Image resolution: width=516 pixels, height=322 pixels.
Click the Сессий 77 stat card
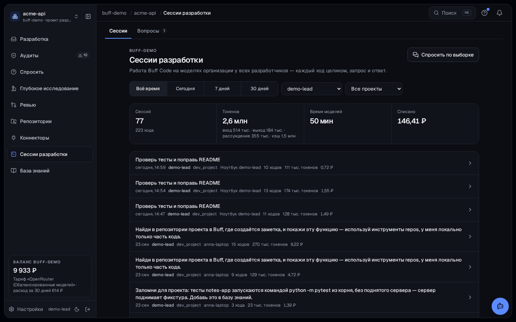tap(173, 124)
